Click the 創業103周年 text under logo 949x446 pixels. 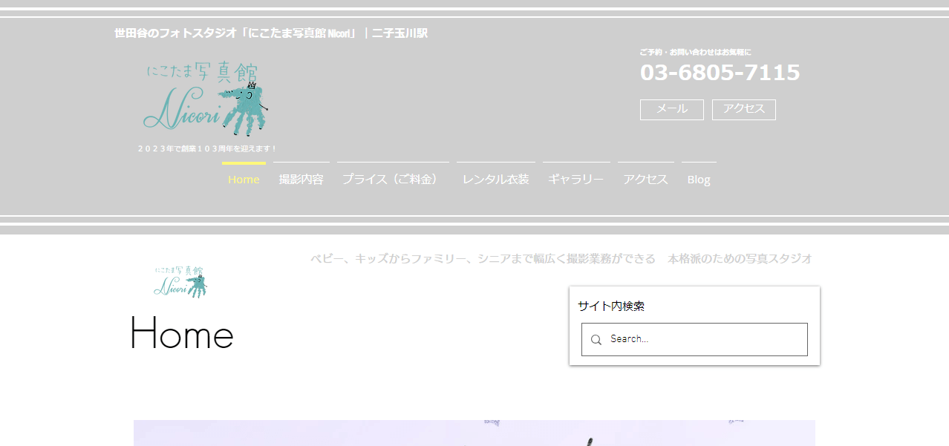tap(207, 148)
